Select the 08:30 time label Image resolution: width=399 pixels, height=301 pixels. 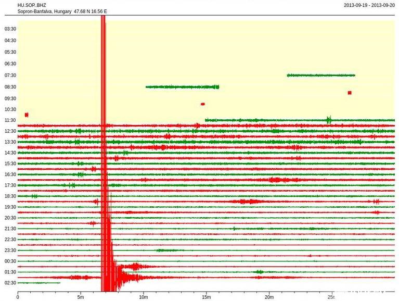pyautogui.click(x=10, y=87)
